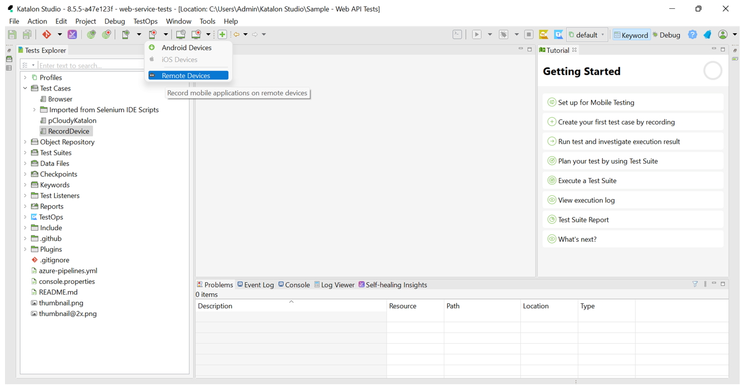Open the Katalon help question-mark icon
Viewport: 743px width, 387px height.
pos(693,34)
